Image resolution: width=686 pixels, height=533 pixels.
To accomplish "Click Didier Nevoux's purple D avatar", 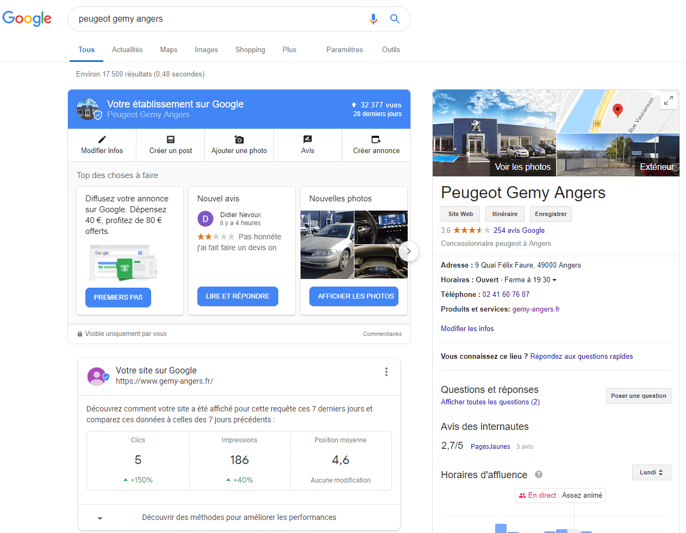I will 205,219.
